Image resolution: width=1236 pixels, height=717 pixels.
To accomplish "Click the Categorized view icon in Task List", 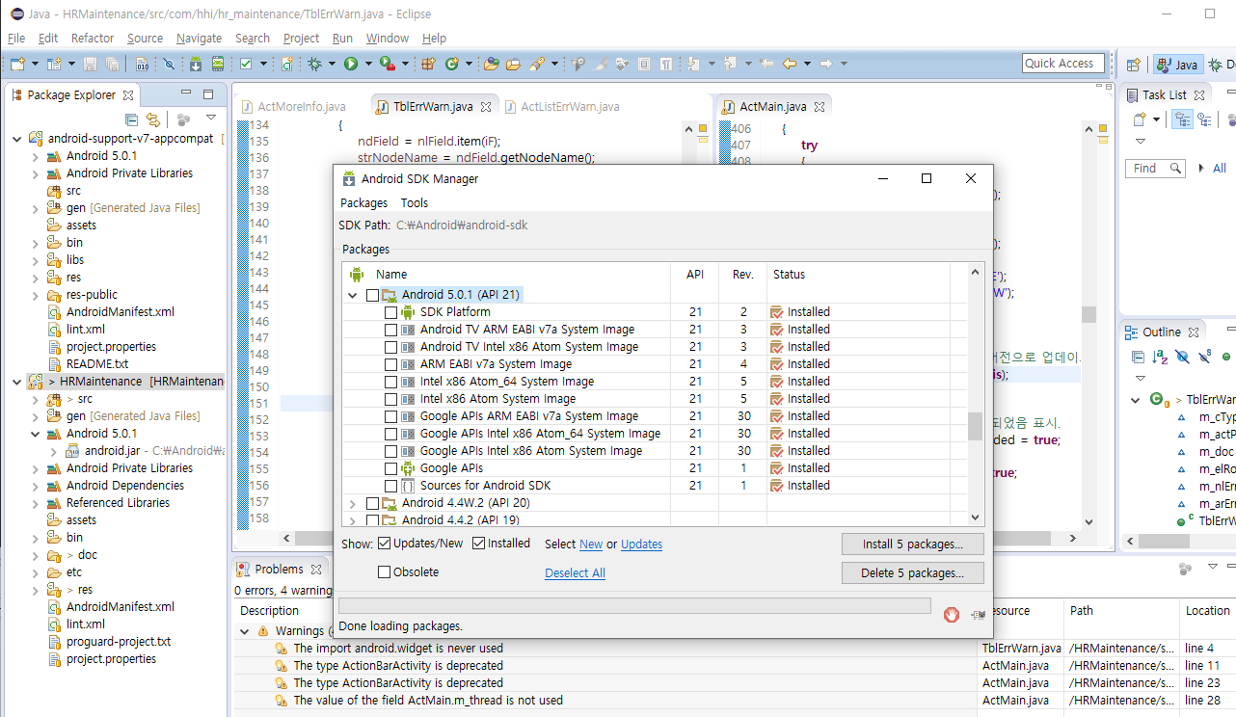I will tap(1182, 119).
